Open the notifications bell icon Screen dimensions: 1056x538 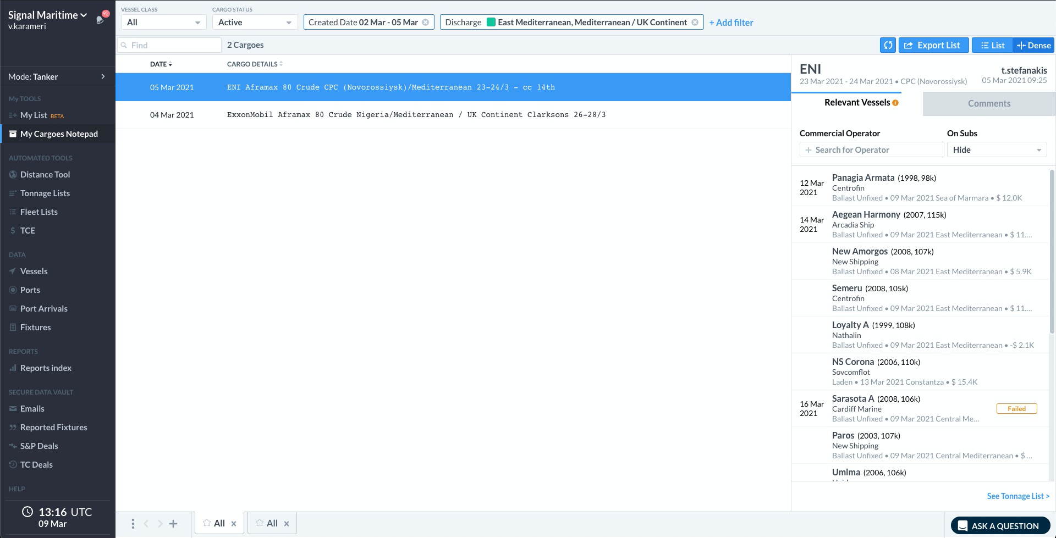100,19
